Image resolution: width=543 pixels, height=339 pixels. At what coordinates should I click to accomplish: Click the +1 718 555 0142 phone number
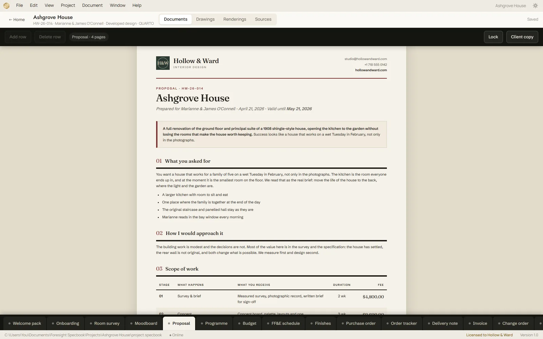click(375, 65)
